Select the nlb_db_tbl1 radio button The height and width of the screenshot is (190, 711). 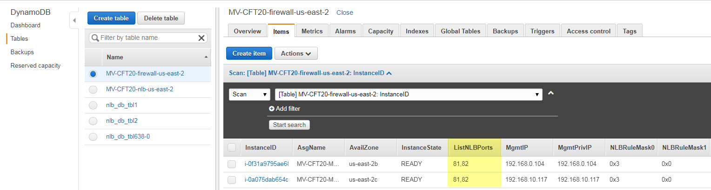(x=93, y=105)
